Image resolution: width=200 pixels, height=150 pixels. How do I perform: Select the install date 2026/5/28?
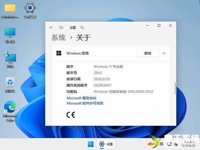[102, 79]
